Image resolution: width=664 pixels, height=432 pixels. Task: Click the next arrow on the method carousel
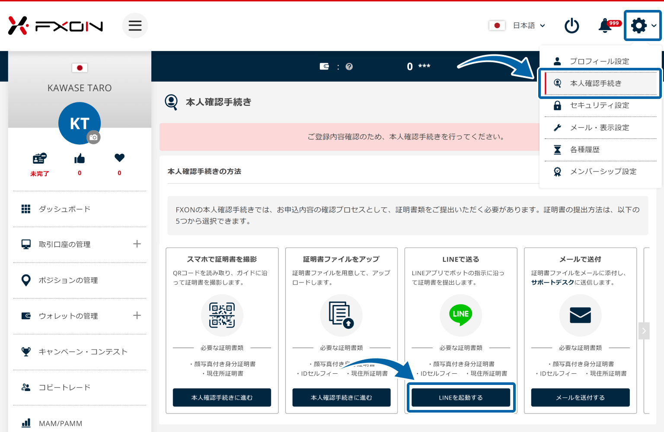[x=644, y=331]
